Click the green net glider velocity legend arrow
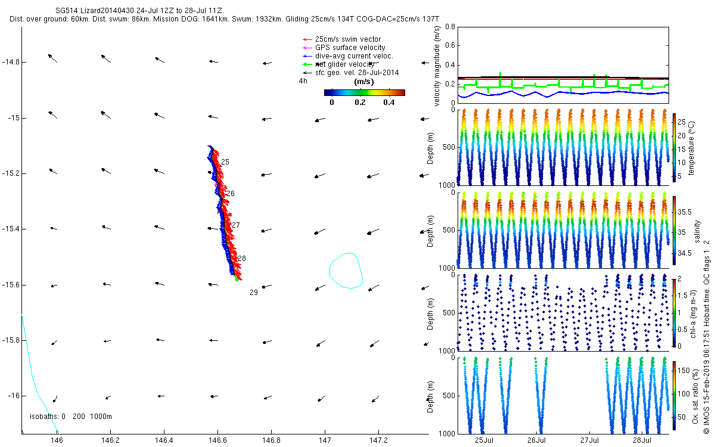 tap(306, 64)
